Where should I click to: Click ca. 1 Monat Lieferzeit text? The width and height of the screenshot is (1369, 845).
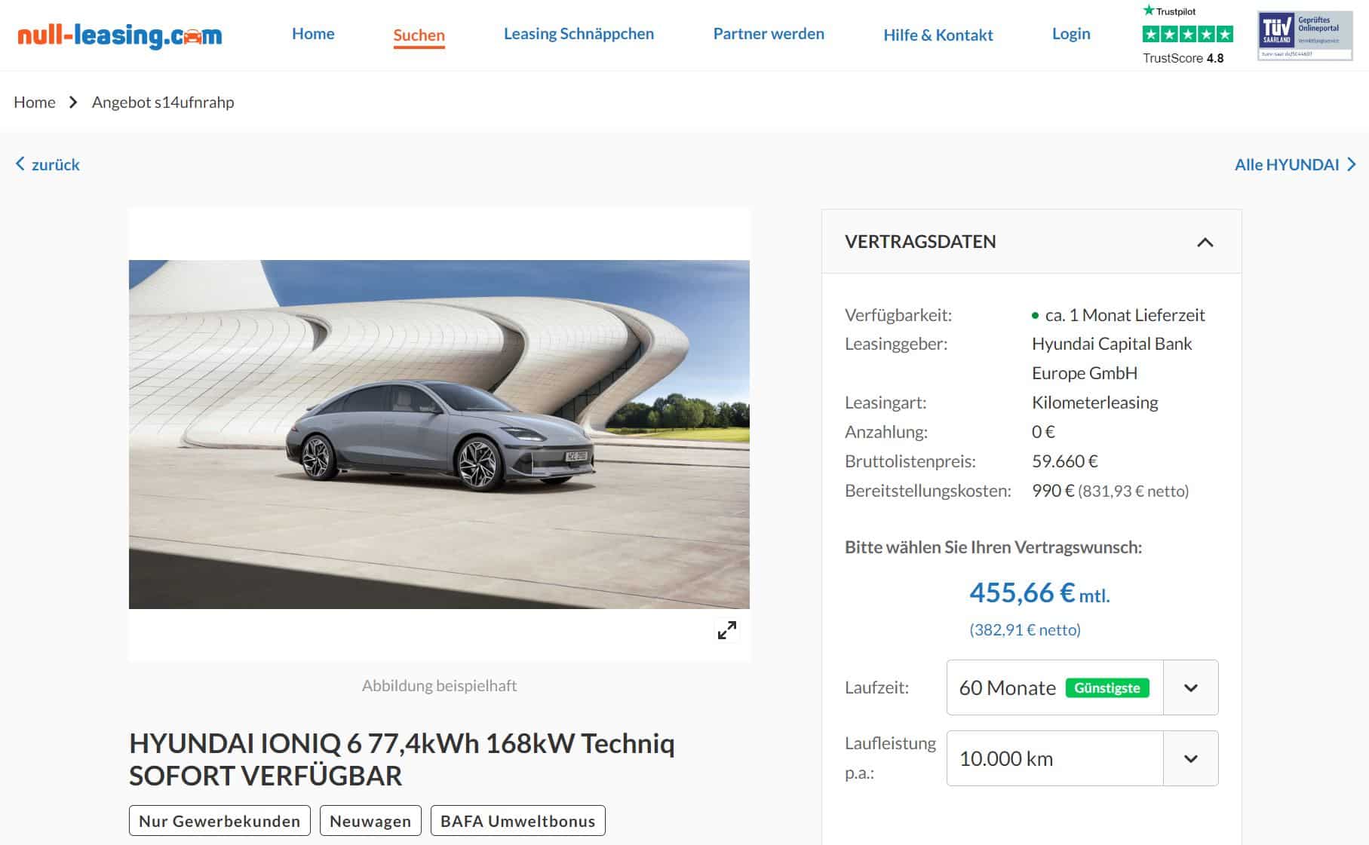click(x=1125, y=315)
